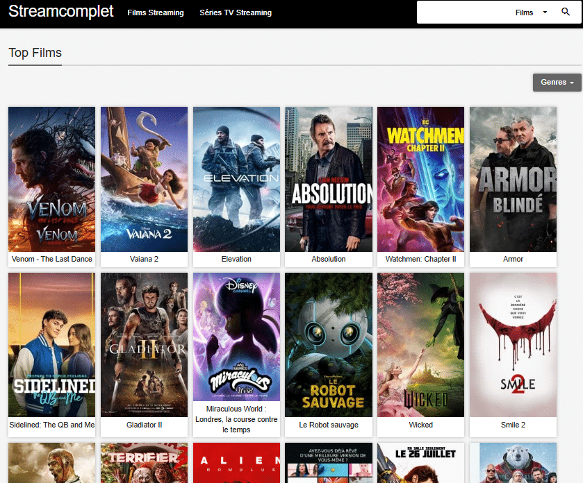The width and height of the screenshot is (583, 483).
Task: Open the Le Robot Sauvage poster
Action: tap(329, 345)
